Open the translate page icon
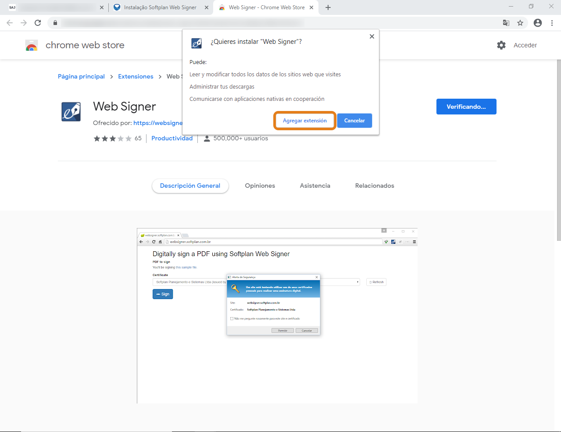The width and height of the screenshot is (561, 432). click(x=506, y=23)
